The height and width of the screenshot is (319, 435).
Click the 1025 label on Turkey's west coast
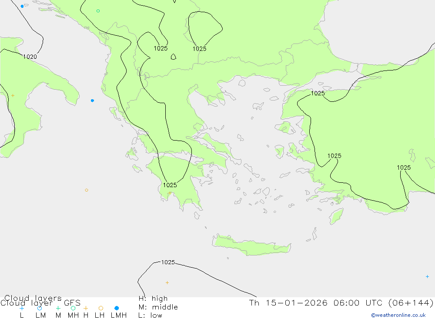(x=334, y=156)
